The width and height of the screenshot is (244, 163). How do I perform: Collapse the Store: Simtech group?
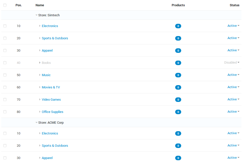37,15
